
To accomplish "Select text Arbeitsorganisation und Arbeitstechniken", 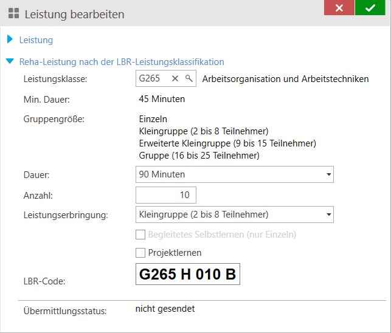I will click(285, 79).
